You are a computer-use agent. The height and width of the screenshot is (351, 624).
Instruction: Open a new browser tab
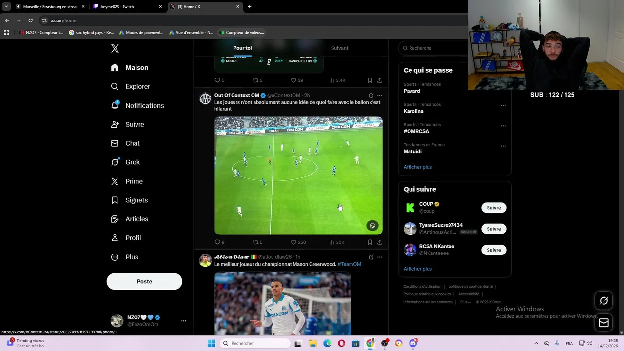(x=250, y=7)
